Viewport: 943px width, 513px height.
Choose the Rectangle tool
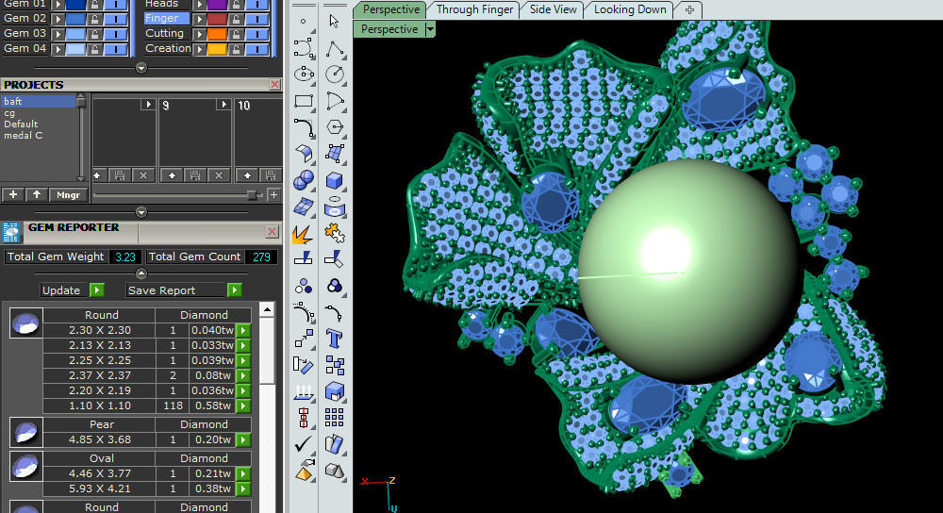click(x=303, y=101)
